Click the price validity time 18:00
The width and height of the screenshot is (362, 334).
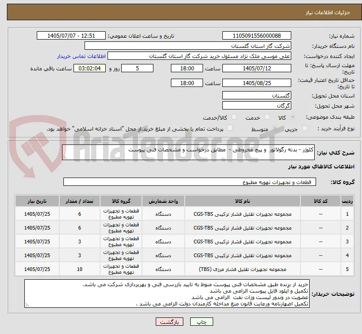[187, 83]
